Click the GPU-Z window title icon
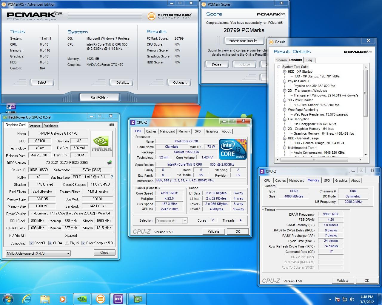The width and height of the screenshot is (382, 305). 5,117
